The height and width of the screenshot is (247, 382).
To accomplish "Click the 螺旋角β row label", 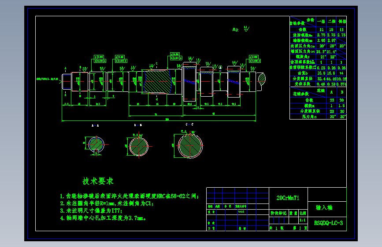I will click(x=303, y=57).
